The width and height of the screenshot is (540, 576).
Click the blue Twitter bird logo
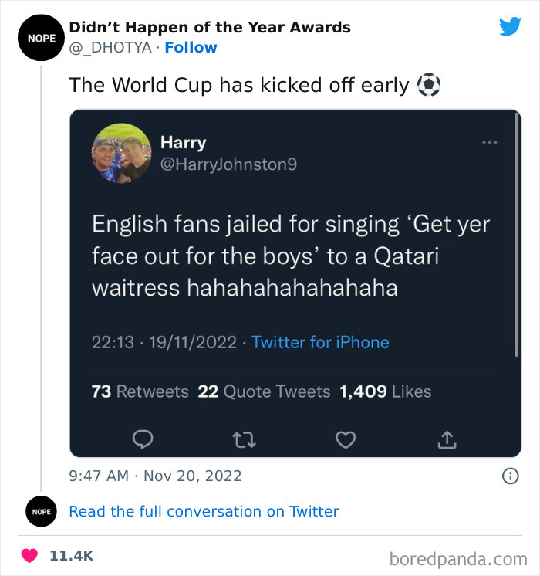[510, 26]
